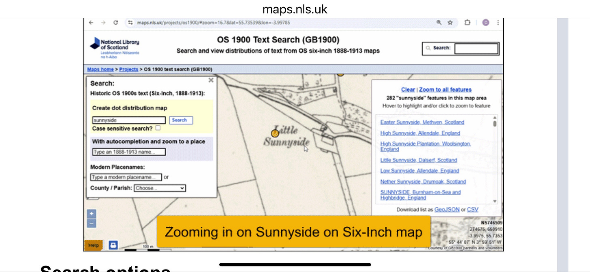Click the 'Type a modern placename' field
Viewport: 590px width, 272px height.
pyautogui.click(x=126, y=177)
